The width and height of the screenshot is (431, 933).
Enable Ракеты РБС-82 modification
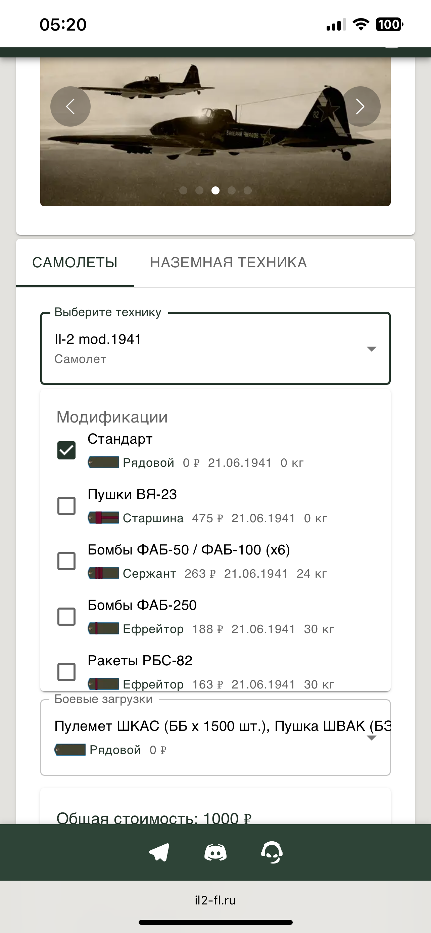click(x=66, y=672)
